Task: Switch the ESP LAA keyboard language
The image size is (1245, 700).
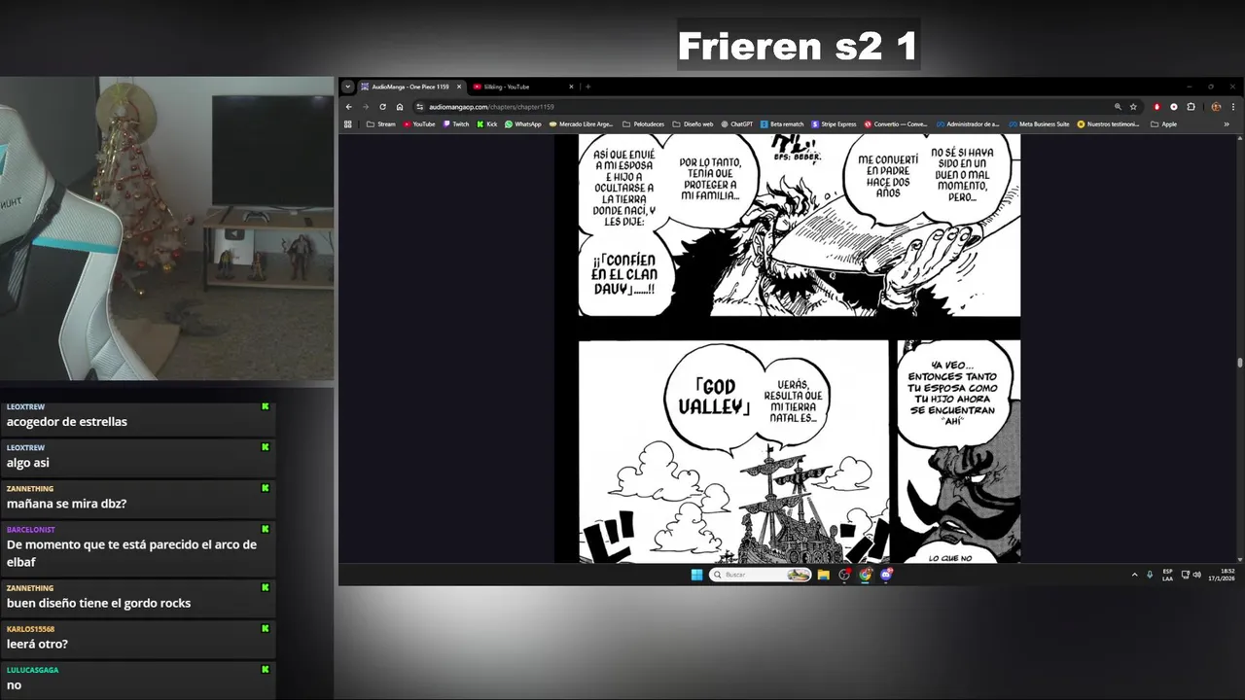Action: [1167, 575]
